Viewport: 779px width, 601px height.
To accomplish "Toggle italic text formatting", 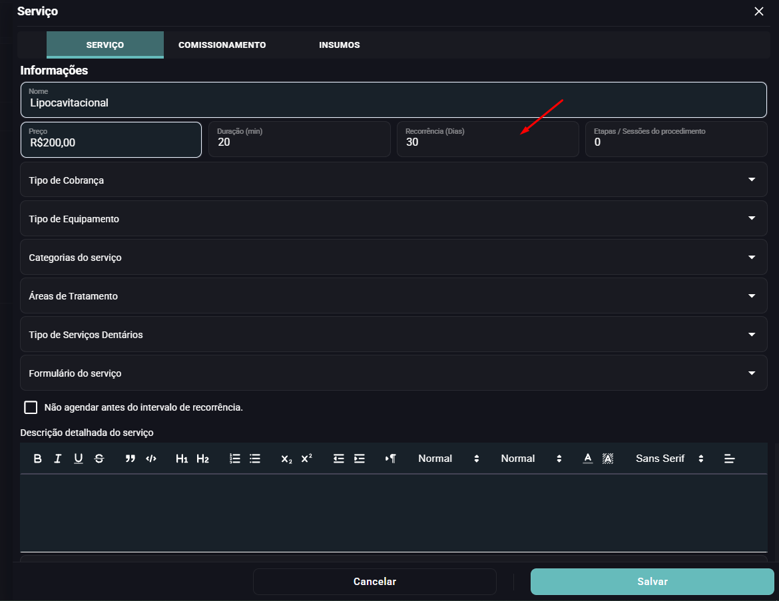I will 58,459.
